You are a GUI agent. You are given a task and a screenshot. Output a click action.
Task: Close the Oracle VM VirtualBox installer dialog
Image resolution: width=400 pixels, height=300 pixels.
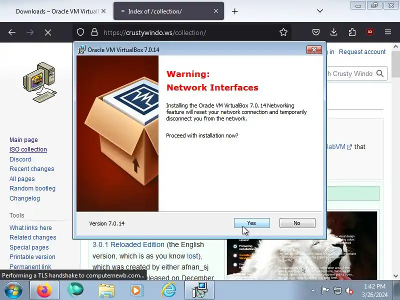click(314, 49)
